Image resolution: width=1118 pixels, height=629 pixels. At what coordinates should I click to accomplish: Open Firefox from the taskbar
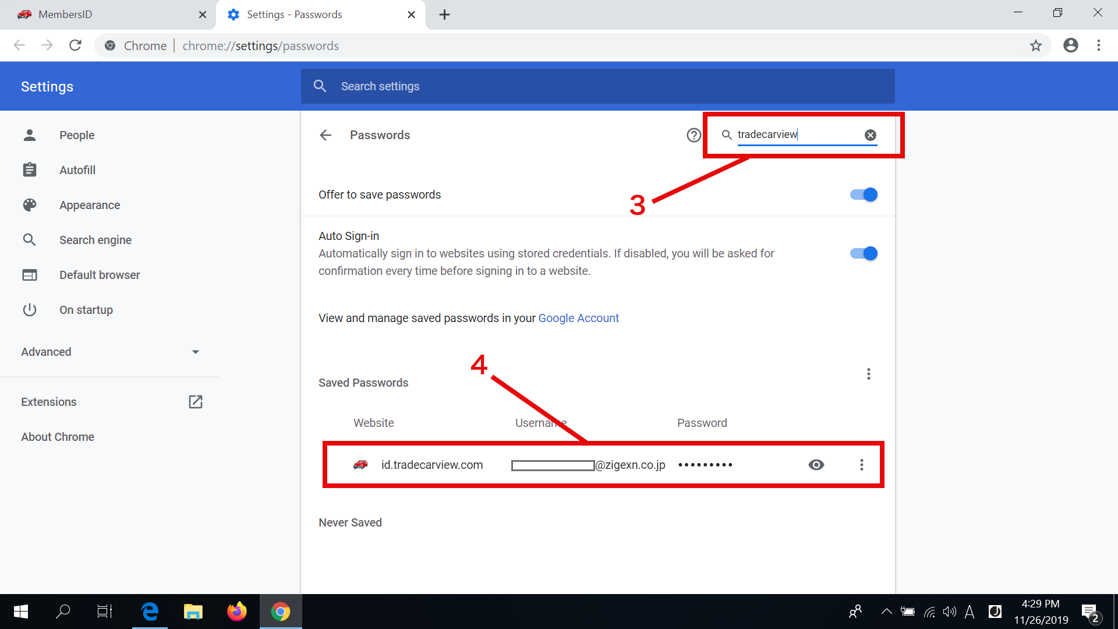click(x=236, y=612)
